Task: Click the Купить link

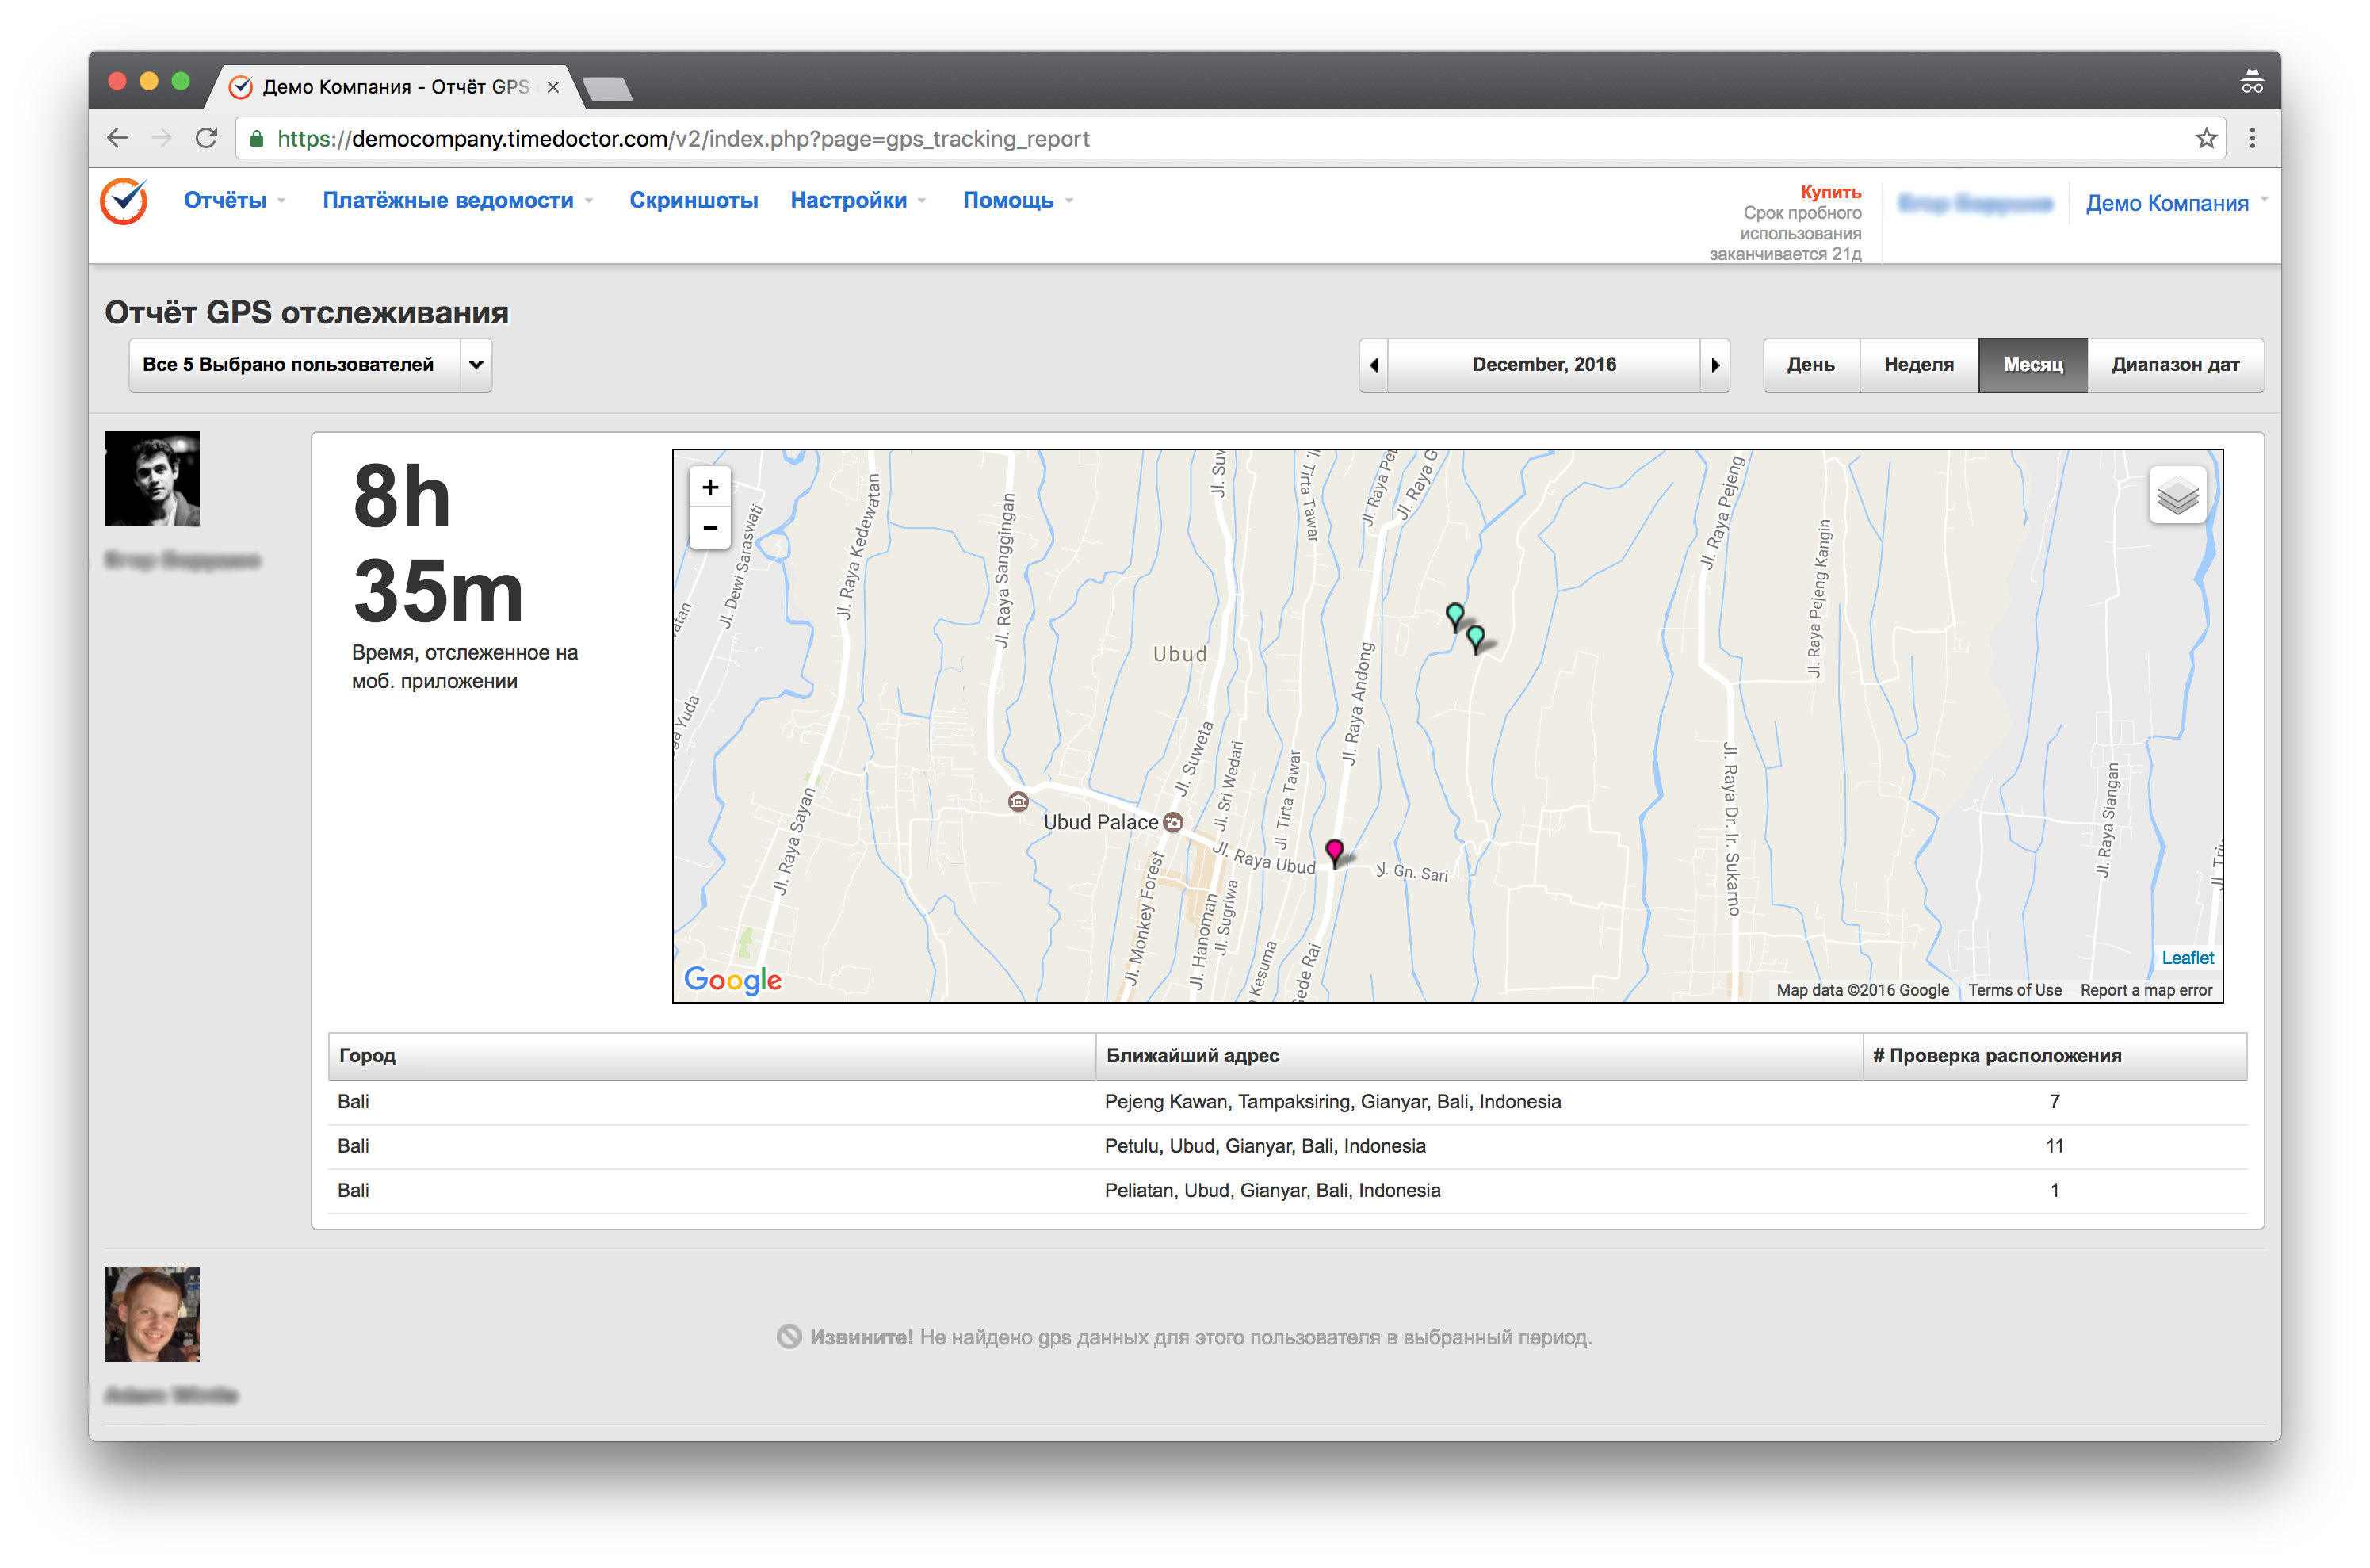Action: (x=1831, y=192)
